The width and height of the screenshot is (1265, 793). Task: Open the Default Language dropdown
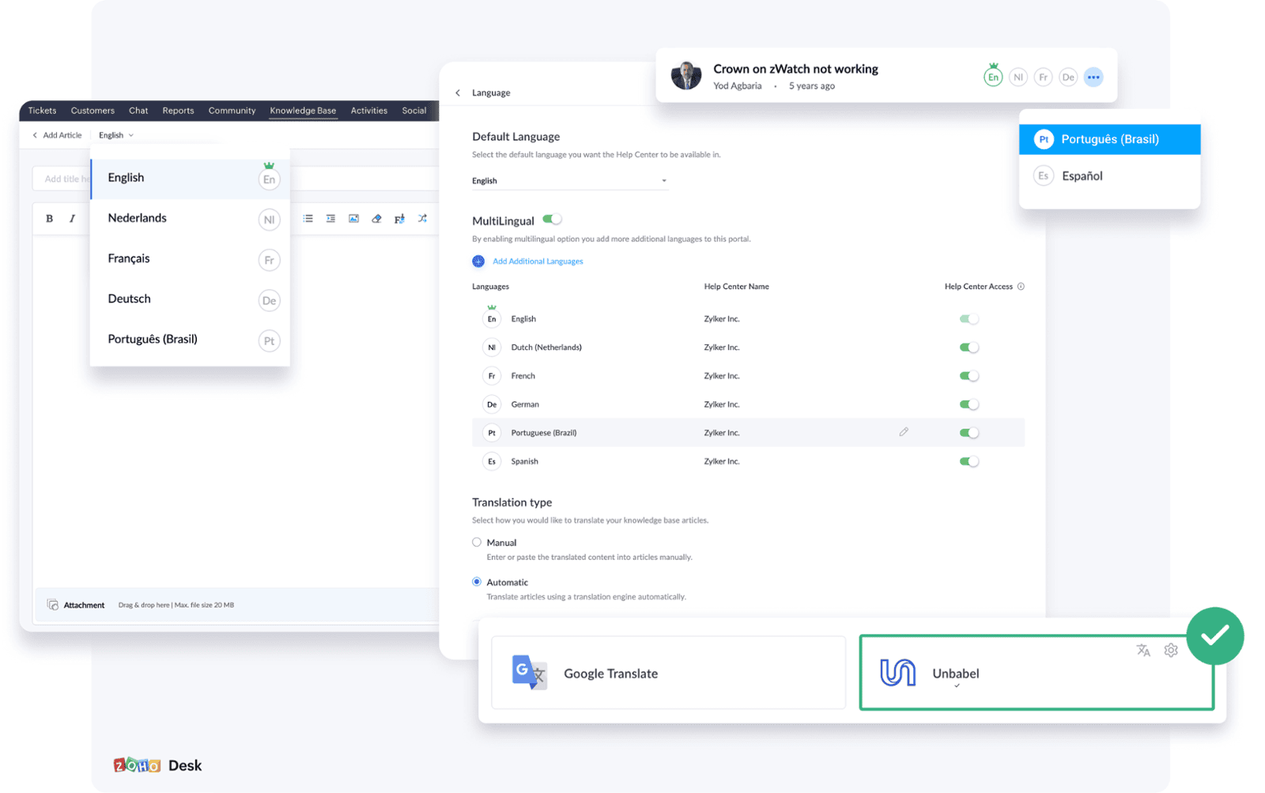(x=569, y=181)
